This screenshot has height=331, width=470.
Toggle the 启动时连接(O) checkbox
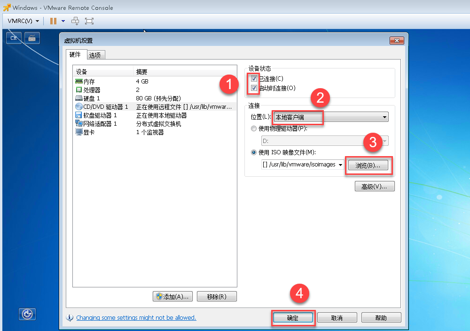[254, 88]
